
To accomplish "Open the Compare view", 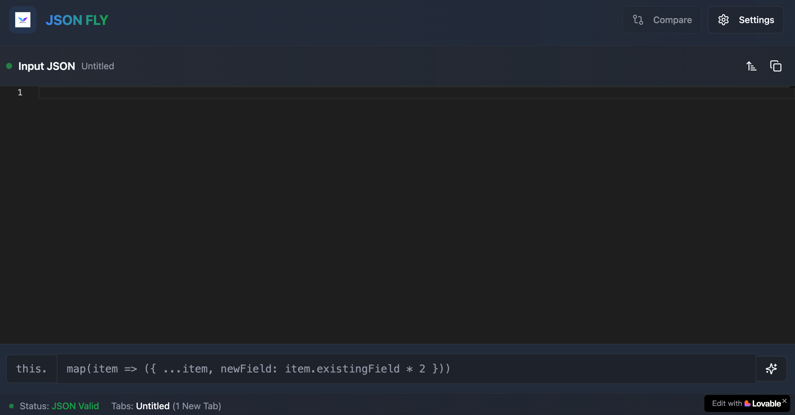I will (x=662, y=20).
